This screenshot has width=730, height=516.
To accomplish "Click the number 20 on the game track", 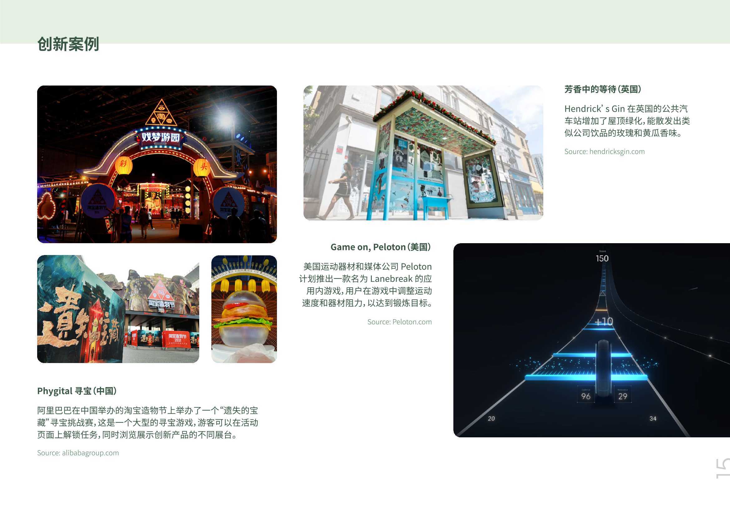I will (x=491, y=418).
